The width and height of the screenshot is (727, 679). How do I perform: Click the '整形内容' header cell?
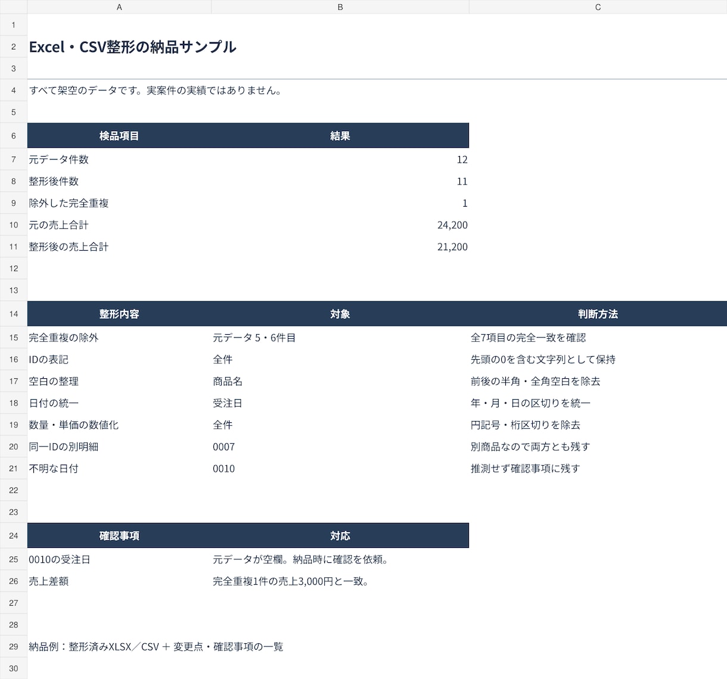(119, 314)
